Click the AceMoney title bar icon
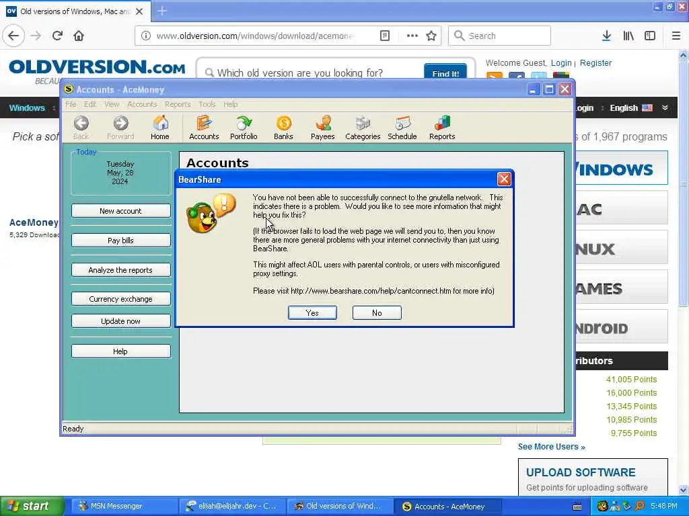 69,89
